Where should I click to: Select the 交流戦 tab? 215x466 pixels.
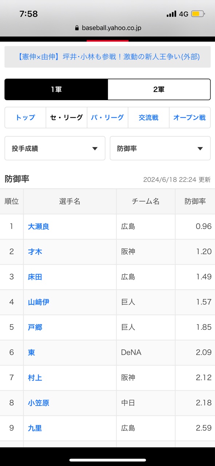coord(148,118)
